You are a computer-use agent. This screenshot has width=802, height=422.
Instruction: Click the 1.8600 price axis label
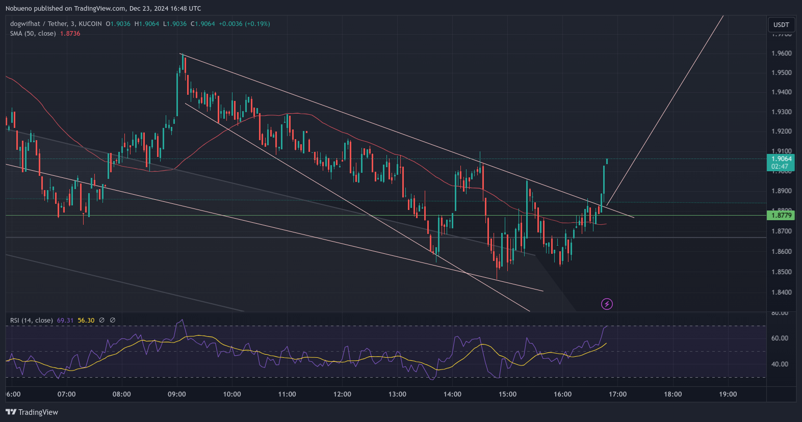click(782, 252)
